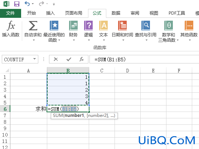
Task: Switch to the 审阅 (Review) tab
Action: (x=135, y=13)
